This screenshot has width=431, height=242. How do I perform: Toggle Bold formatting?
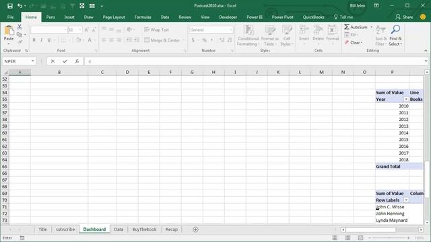(34, 40)
